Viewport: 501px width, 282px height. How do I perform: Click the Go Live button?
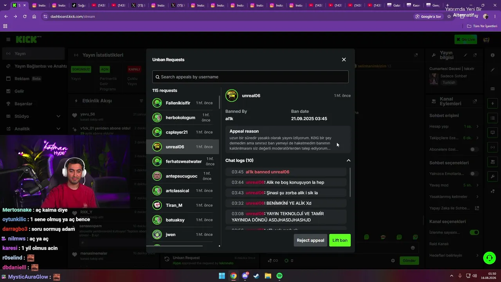click(x=465, y=40)
